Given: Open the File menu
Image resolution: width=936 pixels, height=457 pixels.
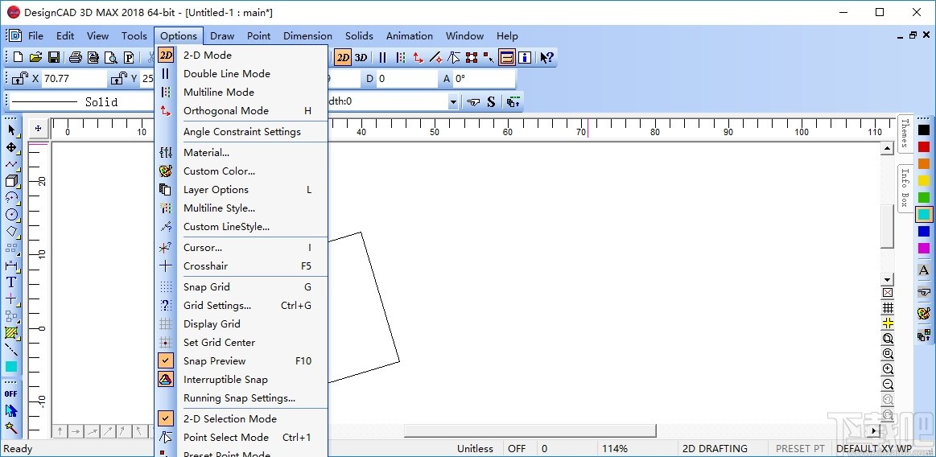Looking at the screenshot, I should coord(36,35).
